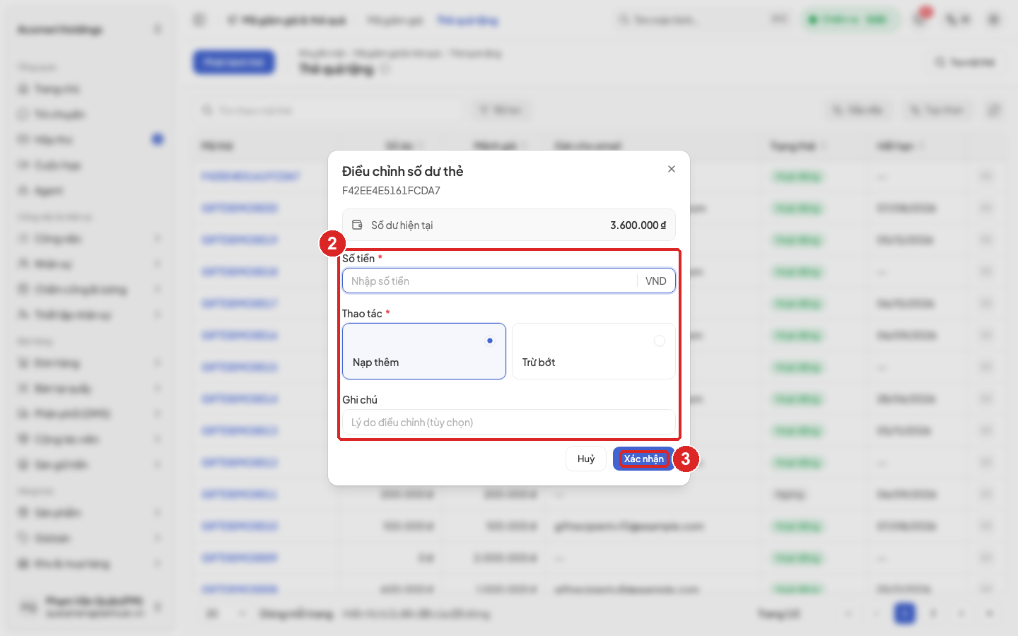Image resolution: width=1018 pixels, height=636 pixels.
Task: Click the Thao tác field label
Action: tap(362, 314)
